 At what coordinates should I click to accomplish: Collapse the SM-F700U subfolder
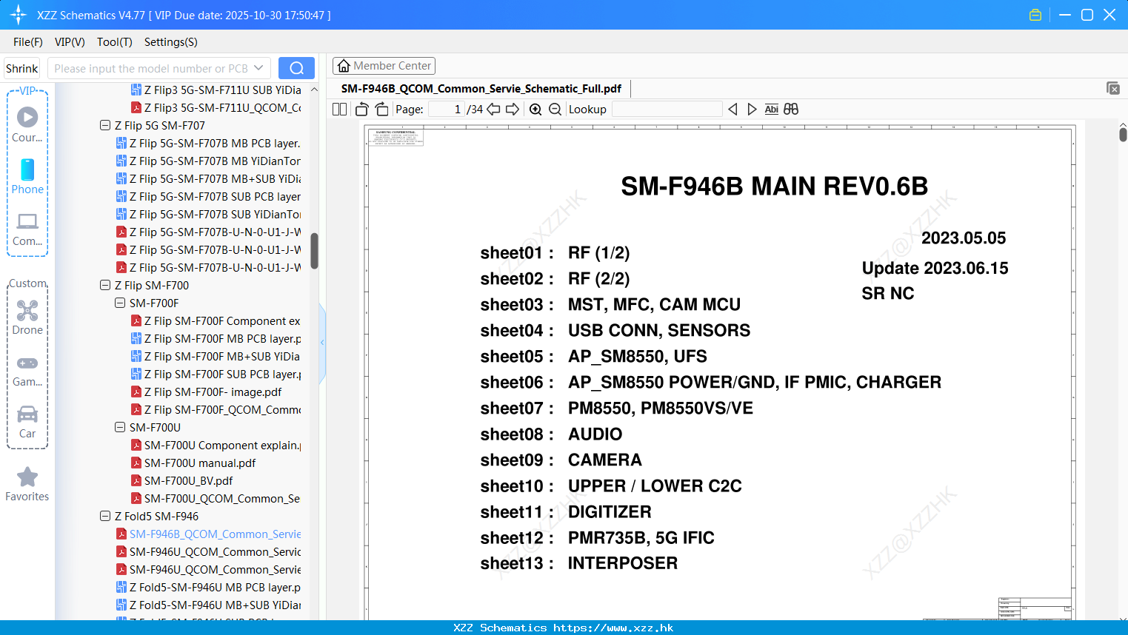click(x=120, y=428)
